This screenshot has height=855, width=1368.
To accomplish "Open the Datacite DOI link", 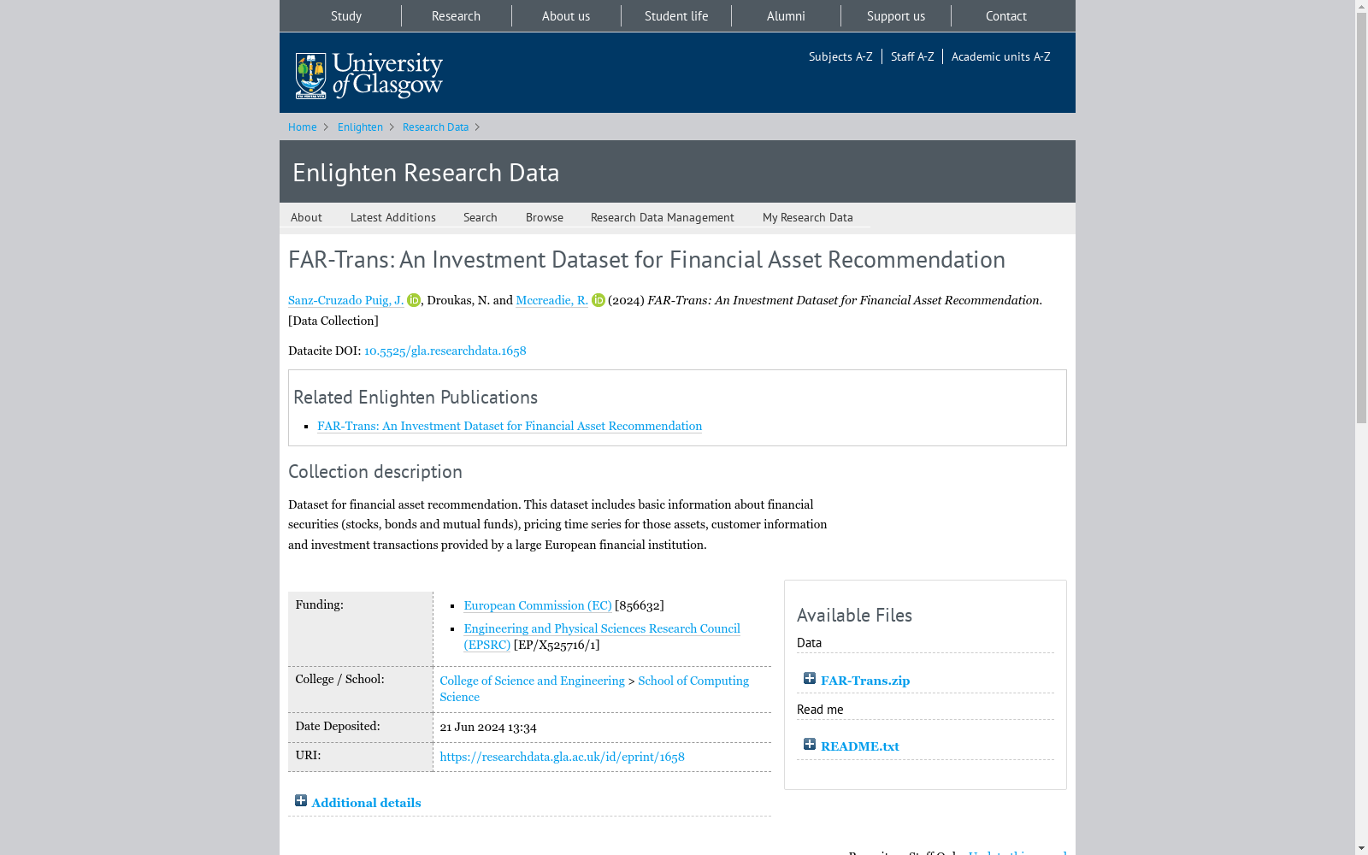I will [445, 351].
